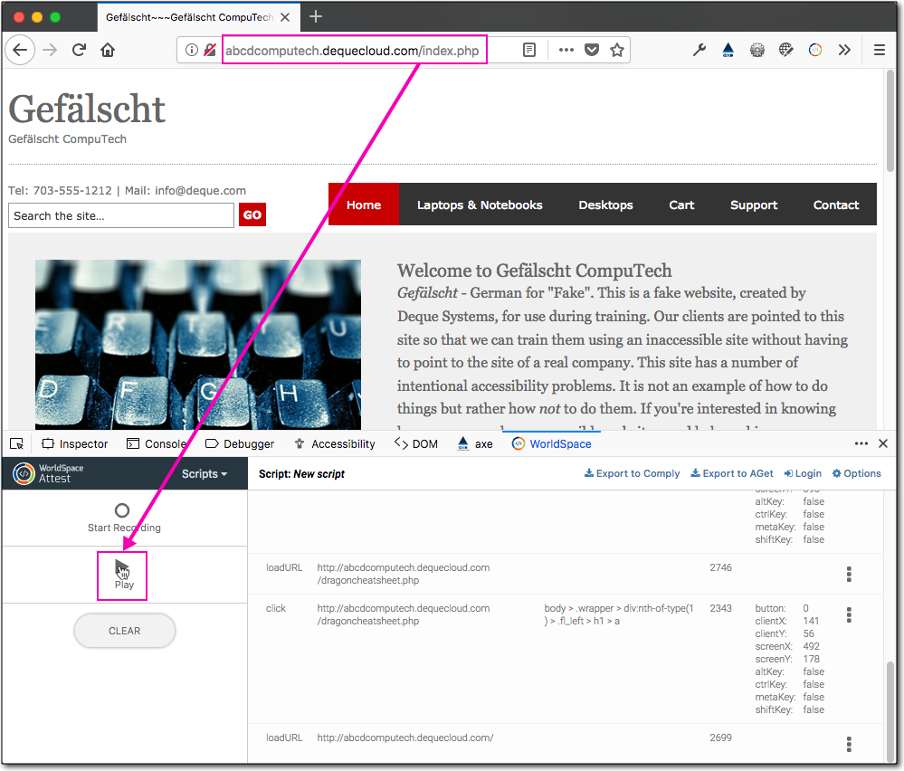
Task: Select the WorldSpace devtools tab
Action: pyautogui.click(x=552, y=443)
